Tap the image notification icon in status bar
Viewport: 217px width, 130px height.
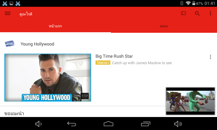(11, 4)
